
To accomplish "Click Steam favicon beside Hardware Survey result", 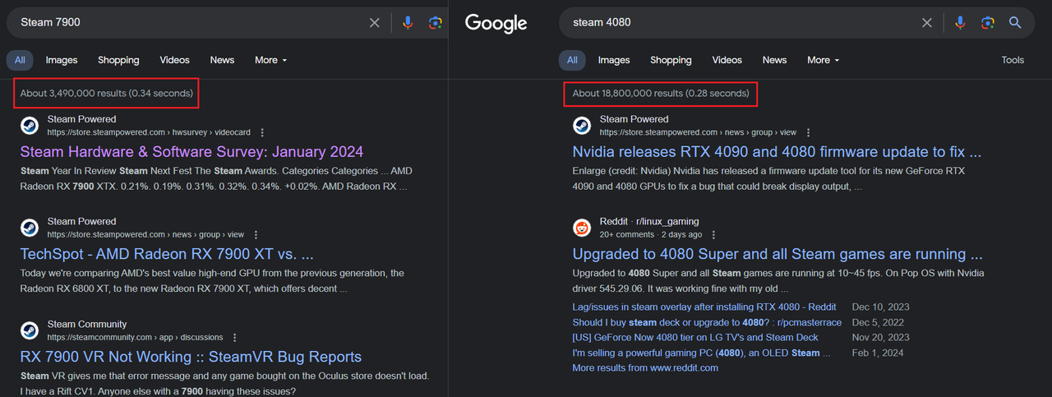I will click(29, 125).
